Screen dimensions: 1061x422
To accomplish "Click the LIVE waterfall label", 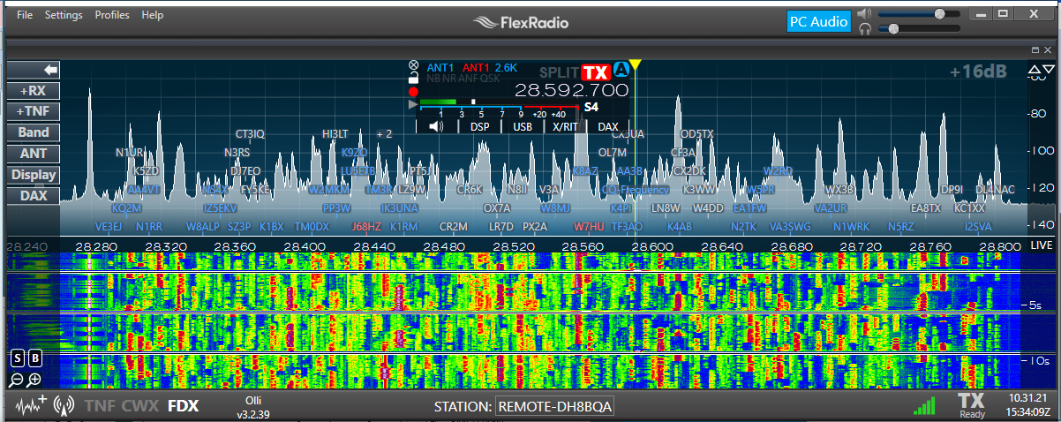I will 1042,245.
